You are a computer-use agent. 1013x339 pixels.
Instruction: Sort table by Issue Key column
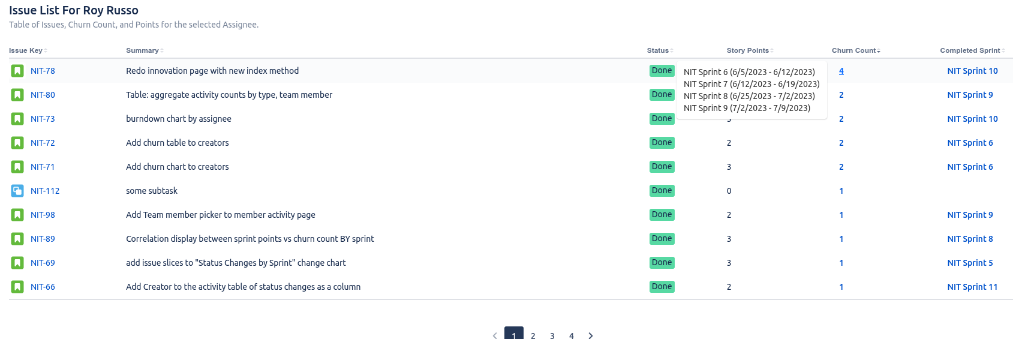28,50
